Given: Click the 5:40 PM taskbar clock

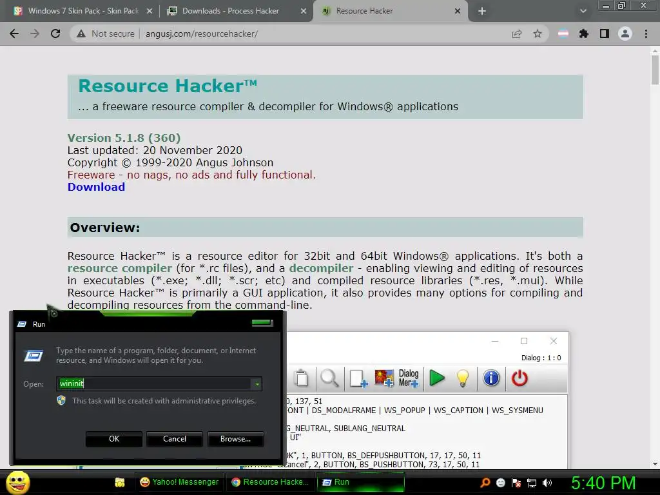Looking at the screenshot, I should (603, 483).
